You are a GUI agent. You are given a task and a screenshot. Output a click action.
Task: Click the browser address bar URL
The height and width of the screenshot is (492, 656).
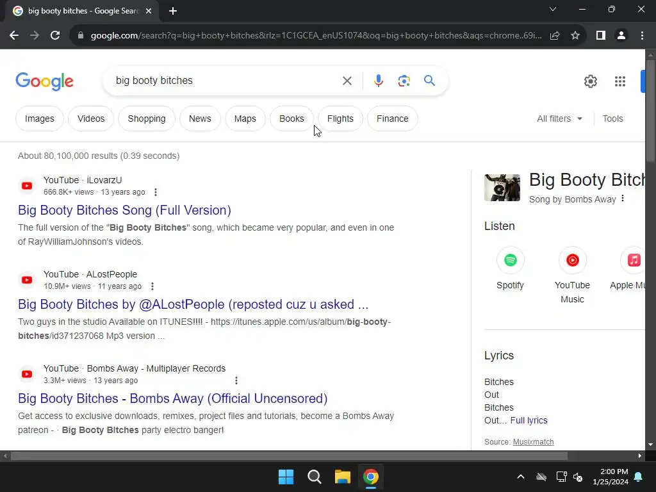pyautogui.click(x=316, y=36)
